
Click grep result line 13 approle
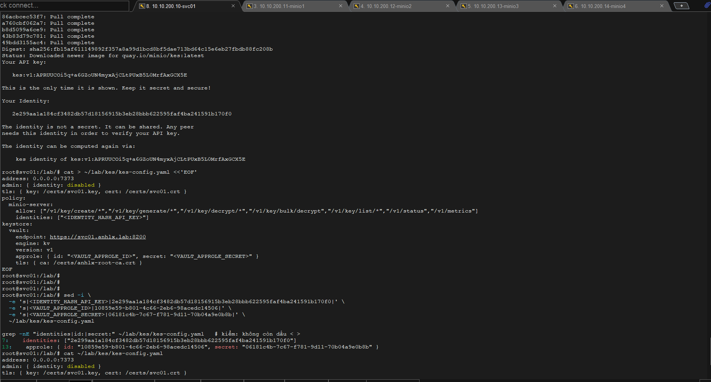point(190,347)
